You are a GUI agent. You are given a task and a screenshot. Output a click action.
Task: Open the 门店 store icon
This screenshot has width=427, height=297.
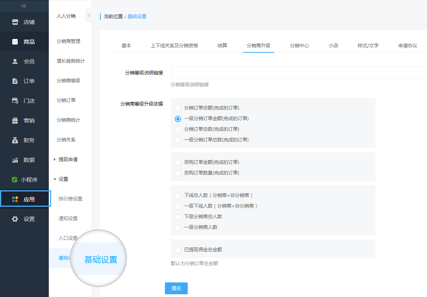pyautogui.click(x=15, y=100)
